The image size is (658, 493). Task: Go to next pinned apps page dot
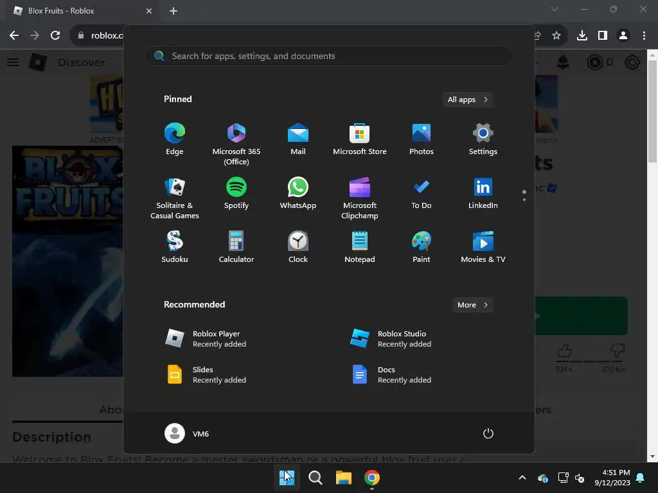[x=524, y=200]
